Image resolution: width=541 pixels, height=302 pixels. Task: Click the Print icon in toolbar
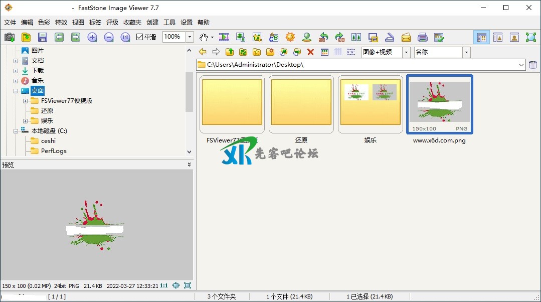point(423,37)
